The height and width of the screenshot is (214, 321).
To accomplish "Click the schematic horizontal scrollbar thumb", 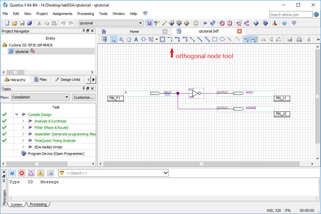I will click(x=201, y=164).
